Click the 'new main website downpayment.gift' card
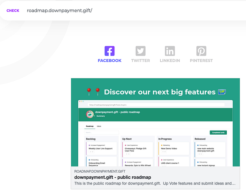Image resolution: width=246 pixels, height=194 pixels. [210, 149]
